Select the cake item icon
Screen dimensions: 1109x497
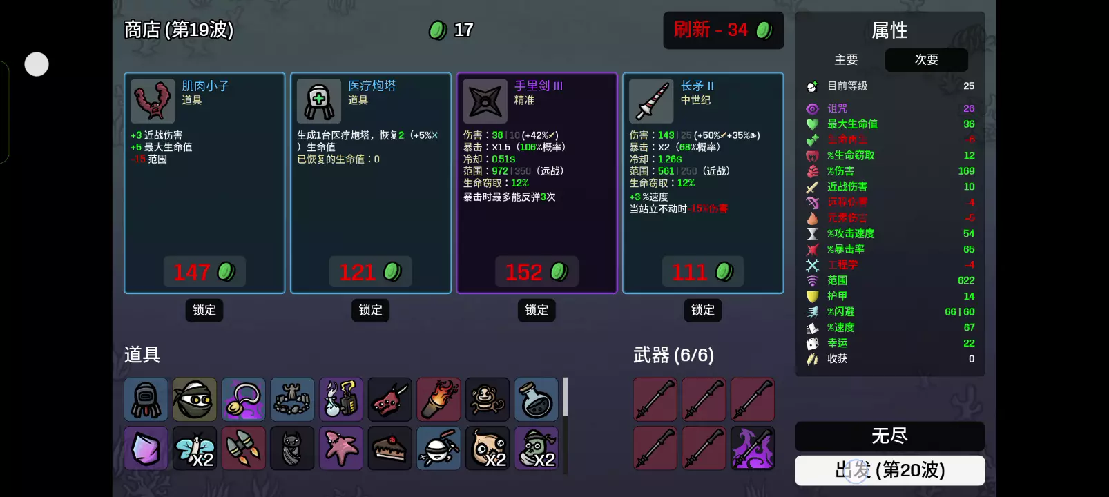[x=390, y=448]
